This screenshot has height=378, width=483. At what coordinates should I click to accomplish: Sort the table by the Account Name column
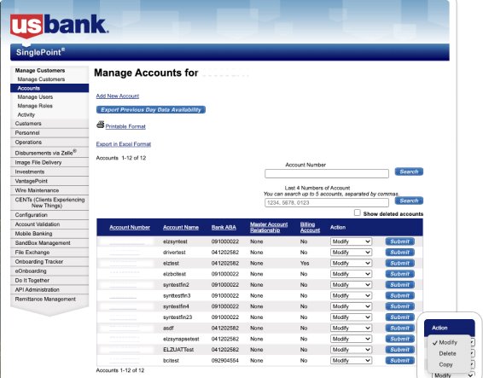[181, 227]
